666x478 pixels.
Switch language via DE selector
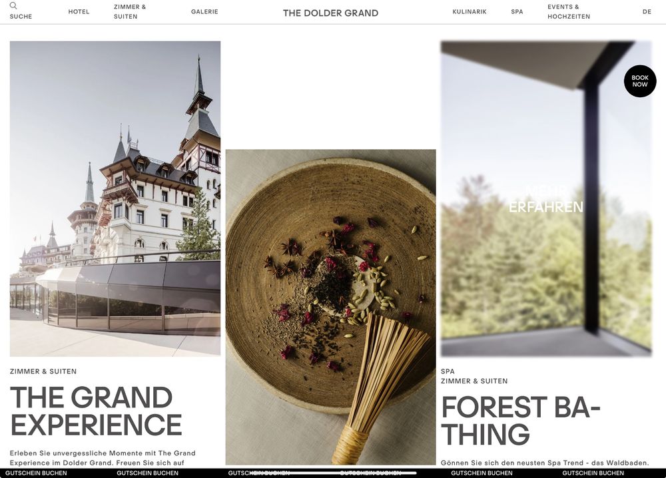(647, 11)
